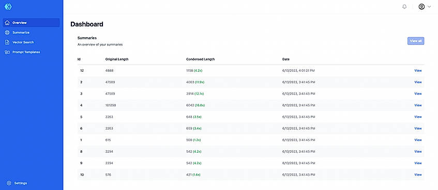
Task: Click the Prompt Templates icon
Action: [x=7, y=52]
